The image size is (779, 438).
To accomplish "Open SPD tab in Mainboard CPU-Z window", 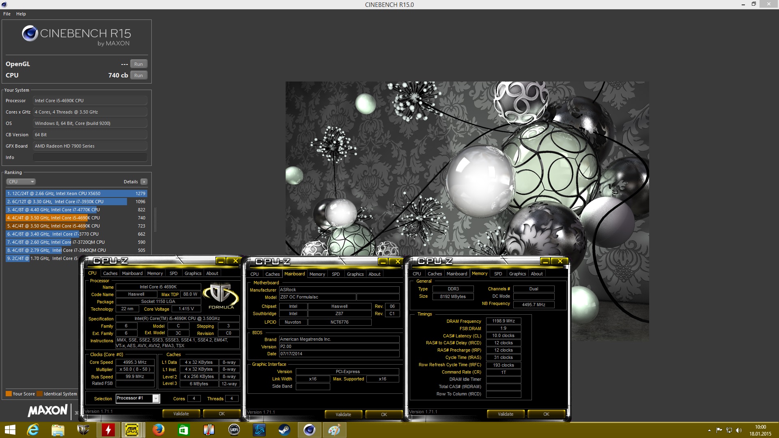I will coord(336,274).
